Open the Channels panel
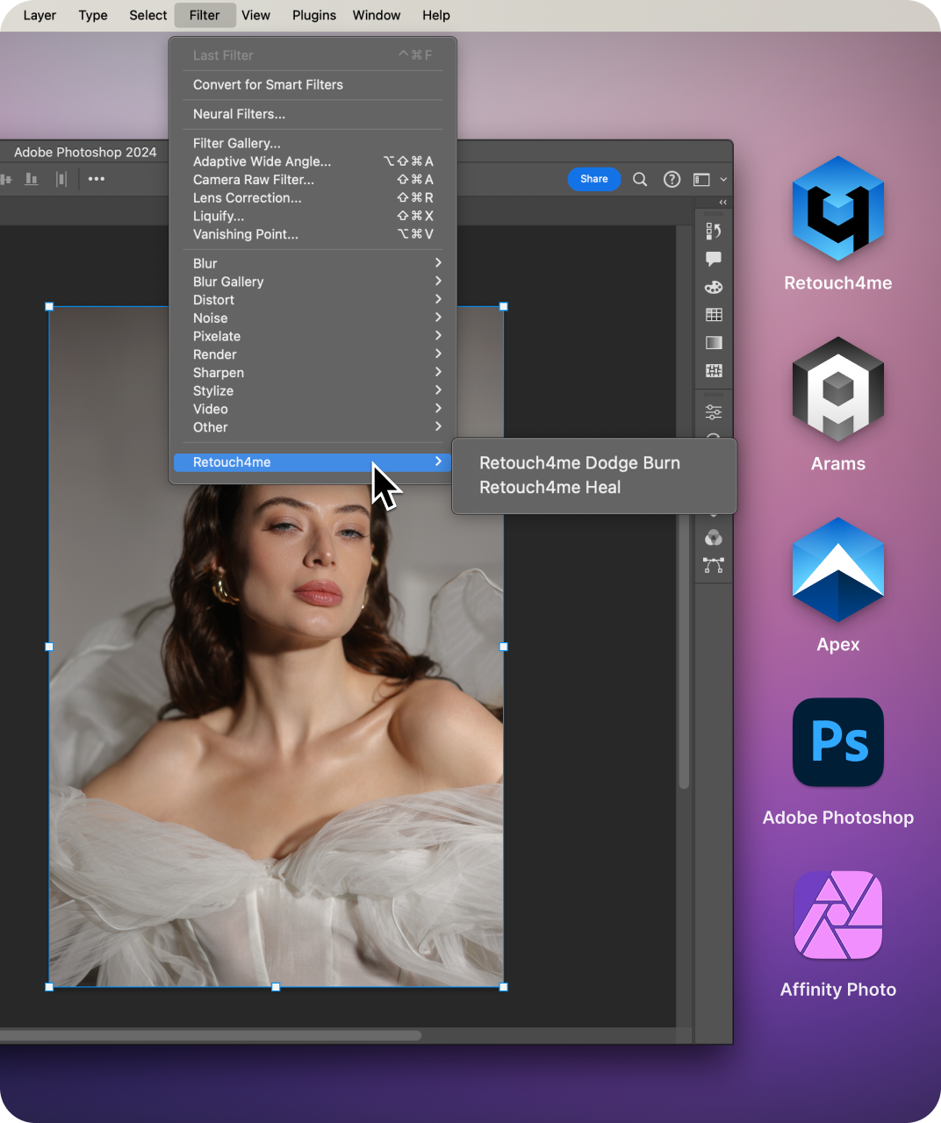 pyautogui.click(x=713, y=538)
